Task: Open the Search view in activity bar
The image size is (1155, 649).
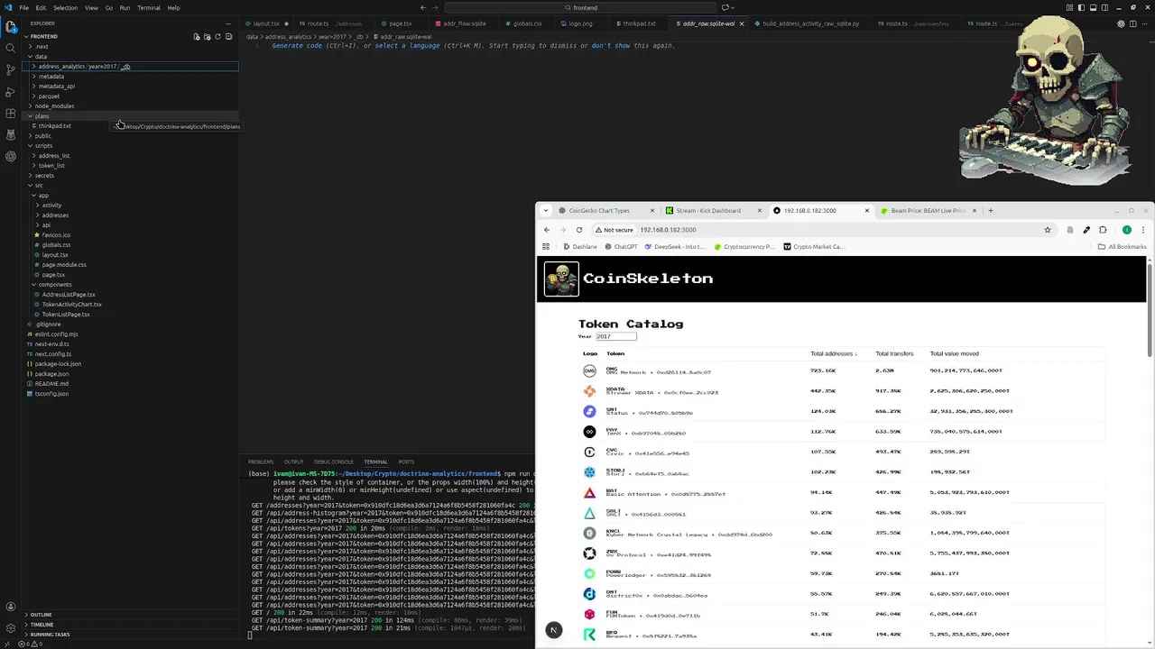Action: coord(11,48)
